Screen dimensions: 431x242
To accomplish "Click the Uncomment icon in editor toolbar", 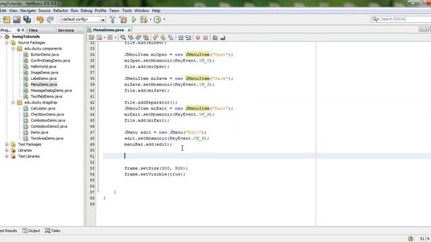I will [x=223, y=38].
